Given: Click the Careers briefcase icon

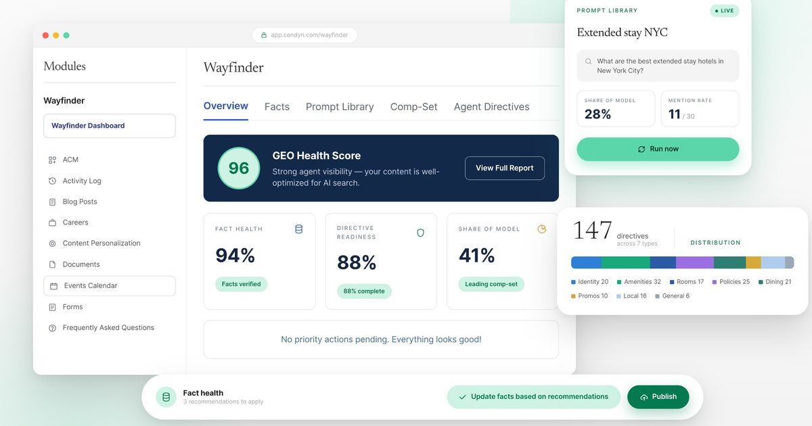Looking at the screenshot, I should pyautogui.click(x=52, y=222).
